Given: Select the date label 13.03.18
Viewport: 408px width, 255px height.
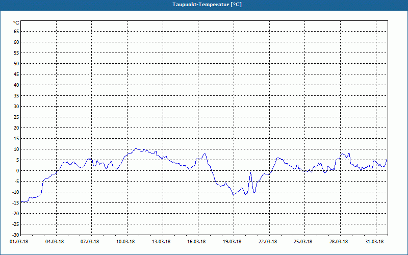Looking at the screenshot, I should tap(161, 242).
